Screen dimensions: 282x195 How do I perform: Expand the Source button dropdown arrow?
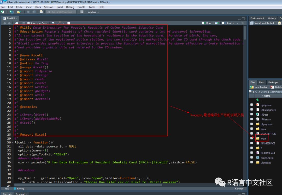tap(237, 23)
